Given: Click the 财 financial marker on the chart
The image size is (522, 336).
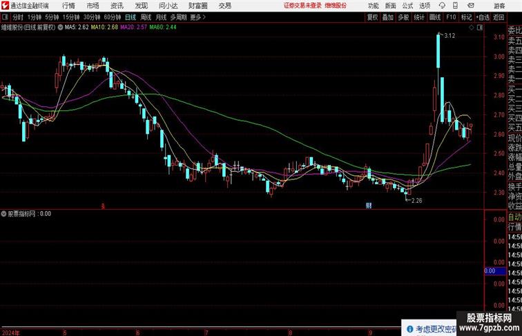Looking at the screenshot, I should 369,206.
